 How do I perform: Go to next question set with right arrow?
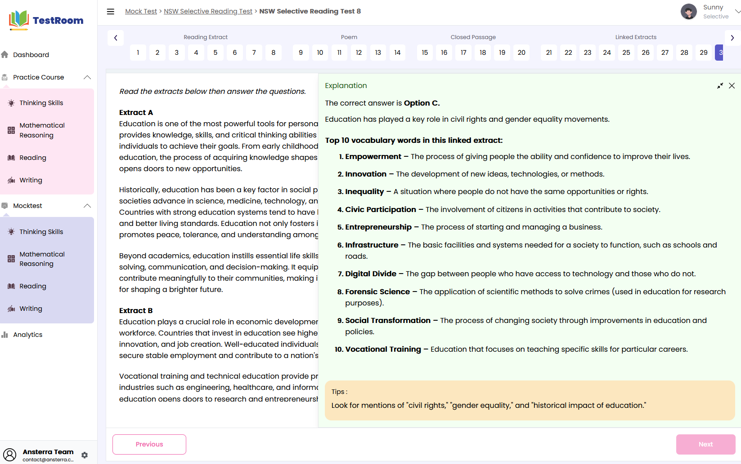[x=732, y=38]
